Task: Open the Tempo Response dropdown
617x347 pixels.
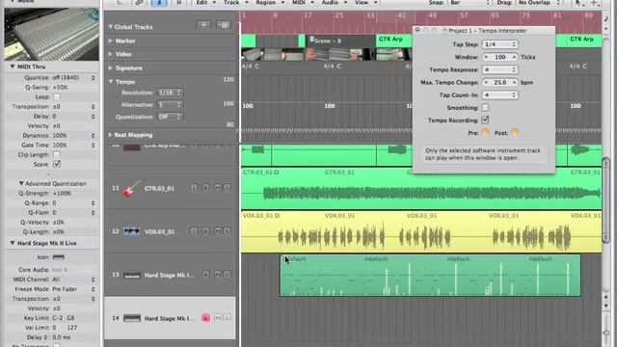Action: click(x=499, y=69)
